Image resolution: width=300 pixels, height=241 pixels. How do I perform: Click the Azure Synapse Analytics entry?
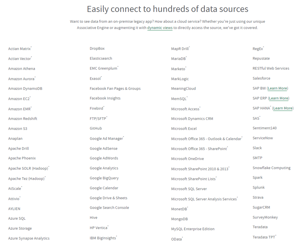click(x=29, y=238)
